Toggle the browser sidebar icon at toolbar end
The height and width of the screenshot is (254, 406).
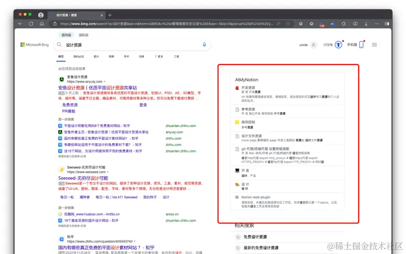[x=387, y=23]
